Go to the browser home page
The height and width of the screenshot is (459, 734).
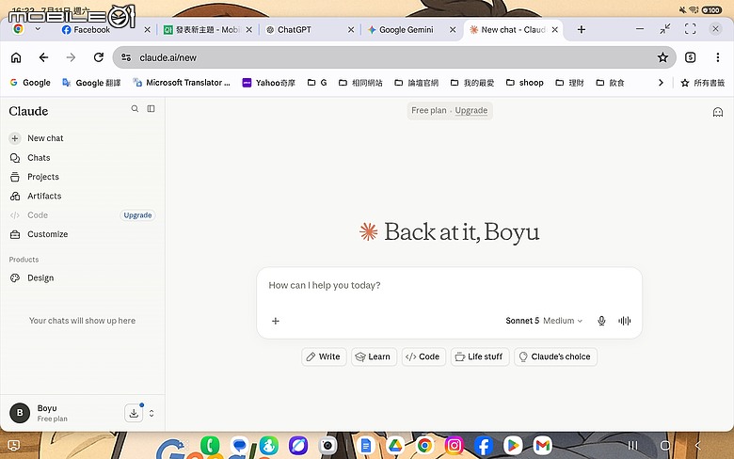point(16,57)
